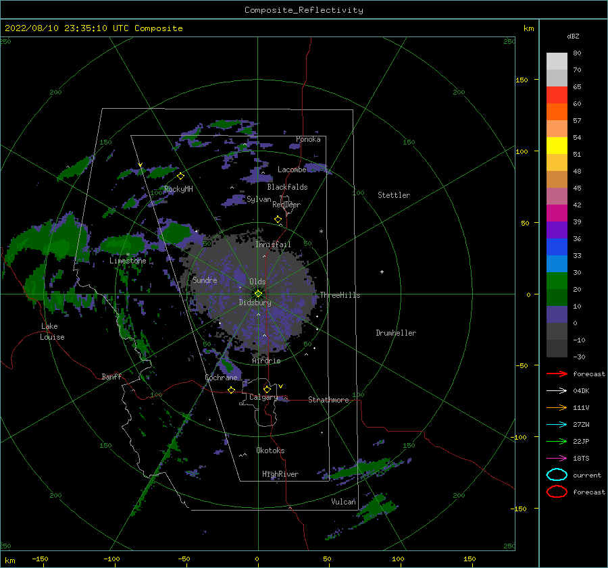Viewport: 608px width, 568px height.
Task: Click the cyan 27ZW arrow icon
Action: (557, 425)
